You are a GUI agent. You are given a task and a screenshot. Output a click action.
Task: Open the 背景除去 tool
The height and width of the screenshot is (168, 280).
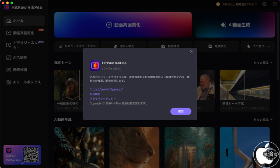pos(217,46)
